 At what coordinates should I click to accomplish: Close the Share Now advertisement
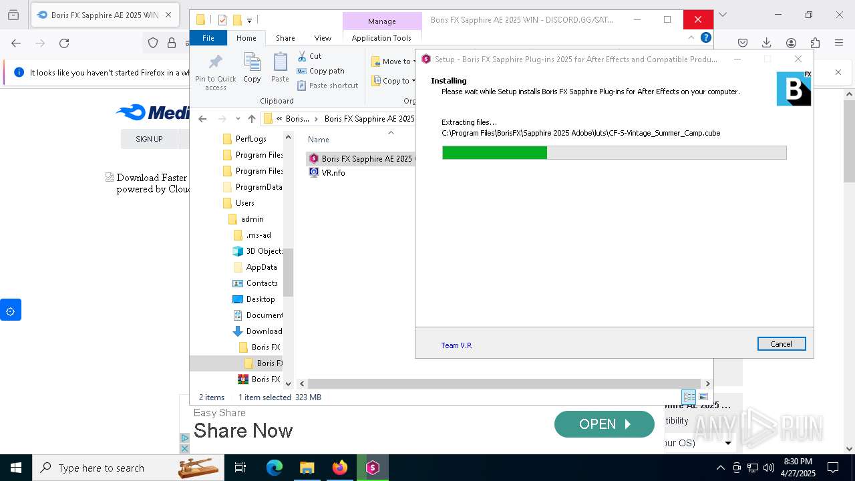coord(185,448)
